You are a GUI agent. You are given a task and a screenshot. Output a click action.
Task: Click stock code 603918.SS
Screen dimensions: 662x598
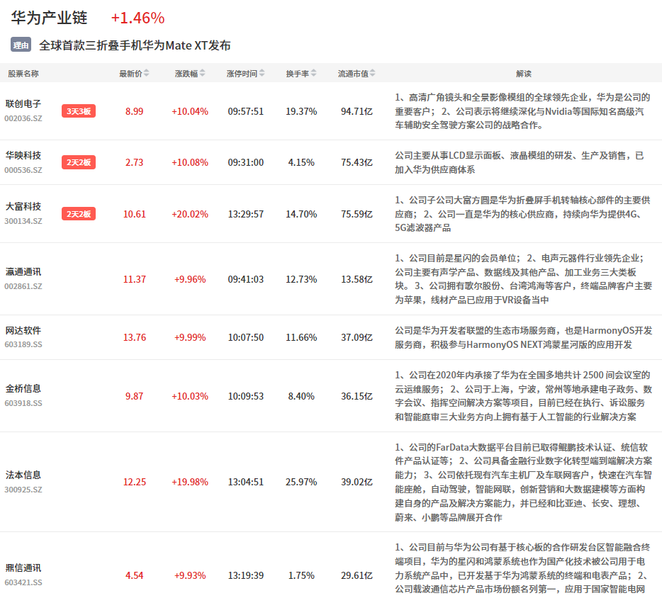point(23,403)
